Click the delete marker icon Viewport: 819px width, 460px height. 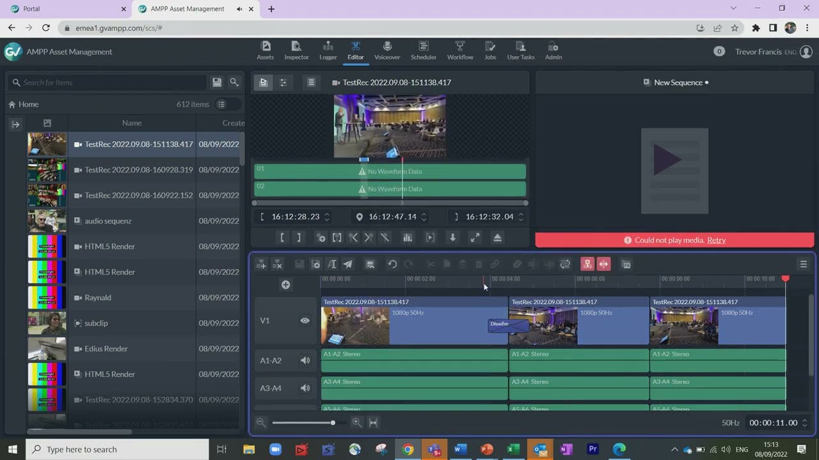point(385,238)
